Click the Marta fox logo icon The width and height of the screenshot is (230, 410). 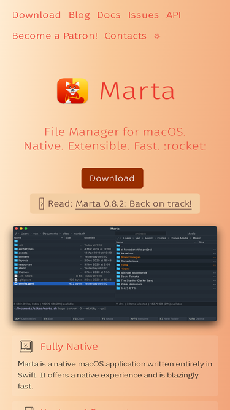coord(72,91)
